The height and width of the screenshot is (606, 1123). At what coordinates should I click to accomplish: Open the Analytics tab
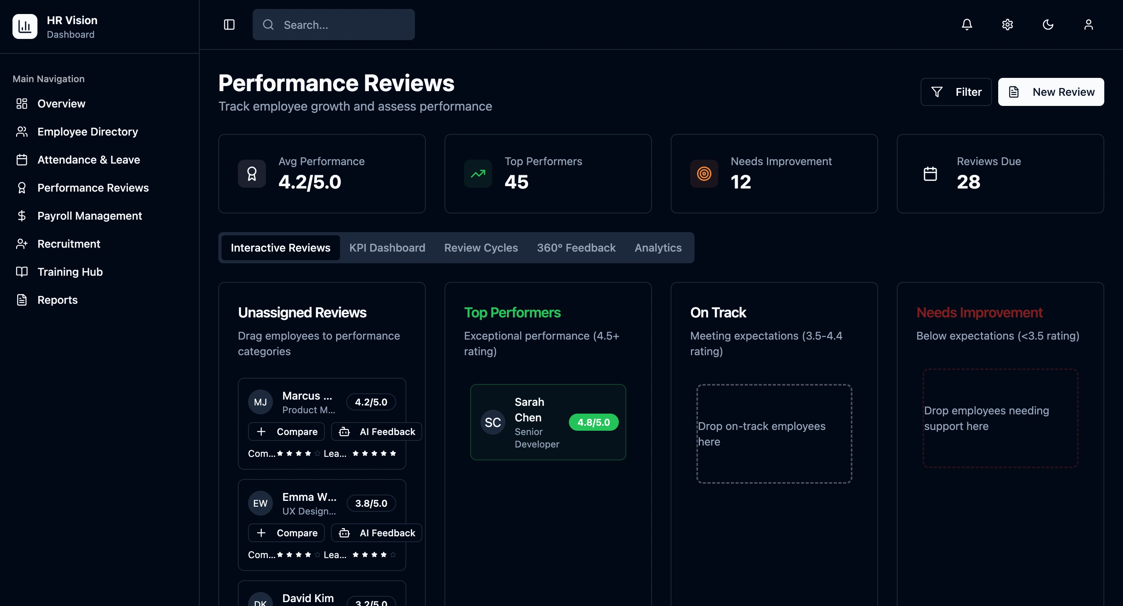pos(658,248)
